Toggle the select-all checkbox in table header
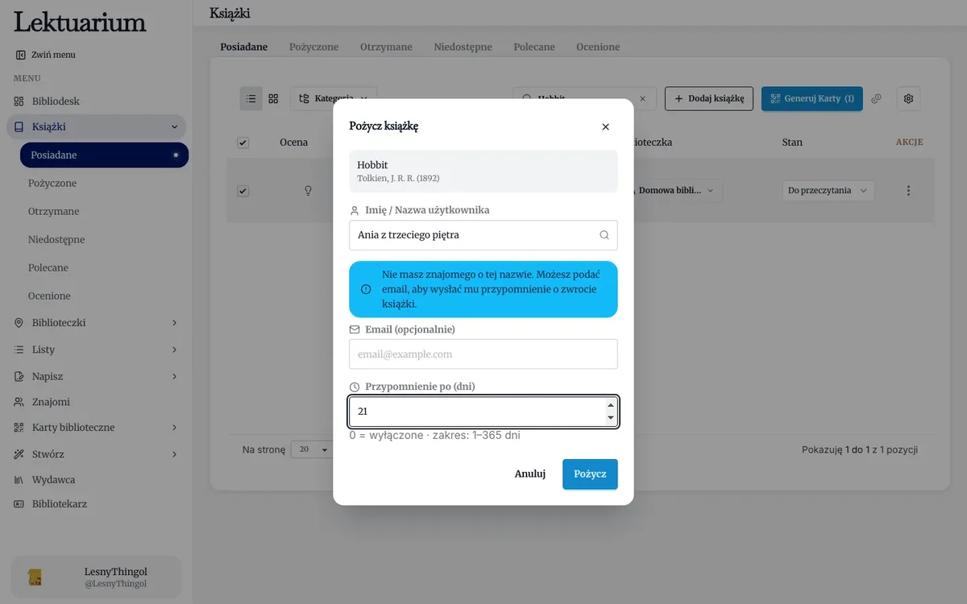 243,143
